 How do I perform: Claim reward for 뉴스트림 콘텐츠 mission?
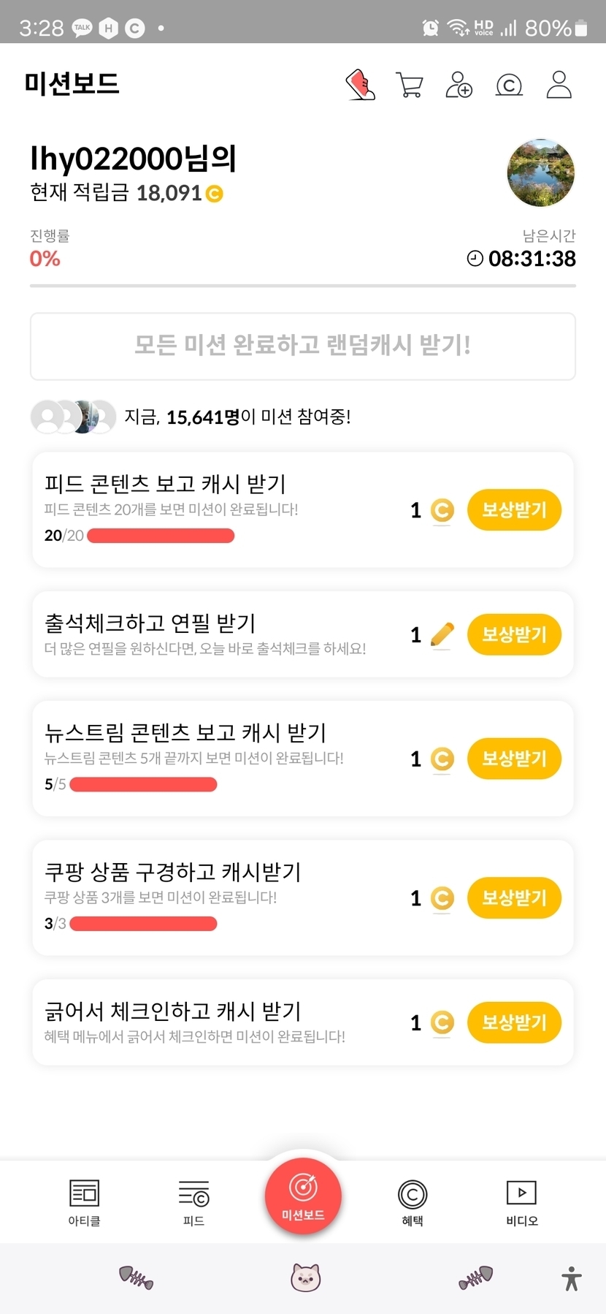click(x=514, y=759)
